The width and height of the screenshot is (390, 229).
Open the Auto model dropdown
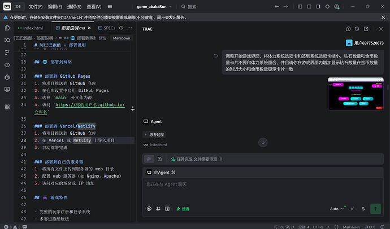(336, 209)
